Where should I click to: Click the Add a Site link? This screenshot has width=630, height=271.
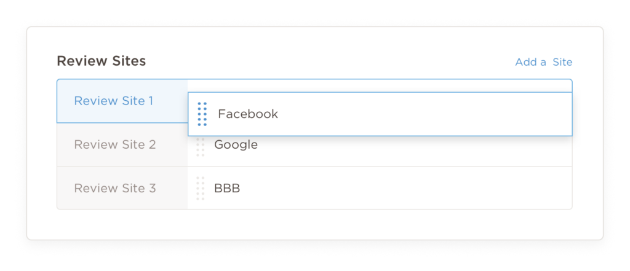543,62
